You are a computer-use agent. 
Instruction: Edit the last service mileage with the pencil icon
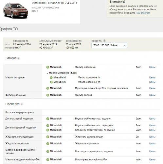(x=20, y=47)
